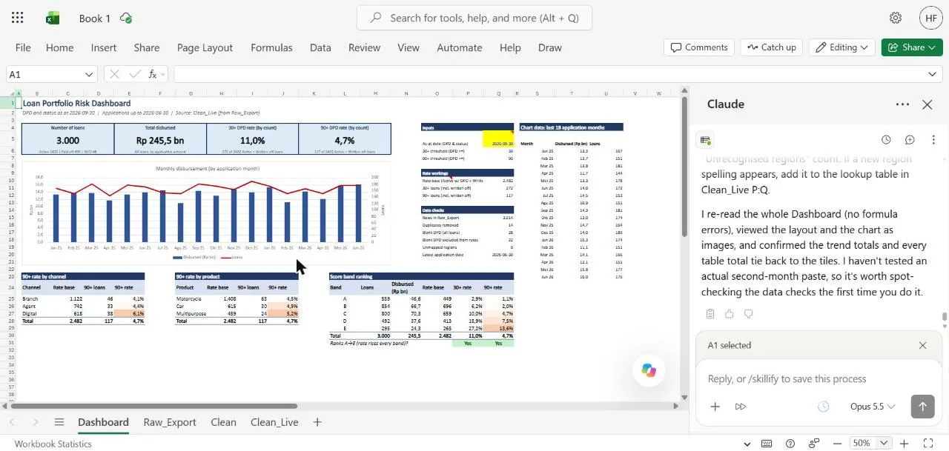
Task: Open Claude chat history
Action: [x=886, y=140]
